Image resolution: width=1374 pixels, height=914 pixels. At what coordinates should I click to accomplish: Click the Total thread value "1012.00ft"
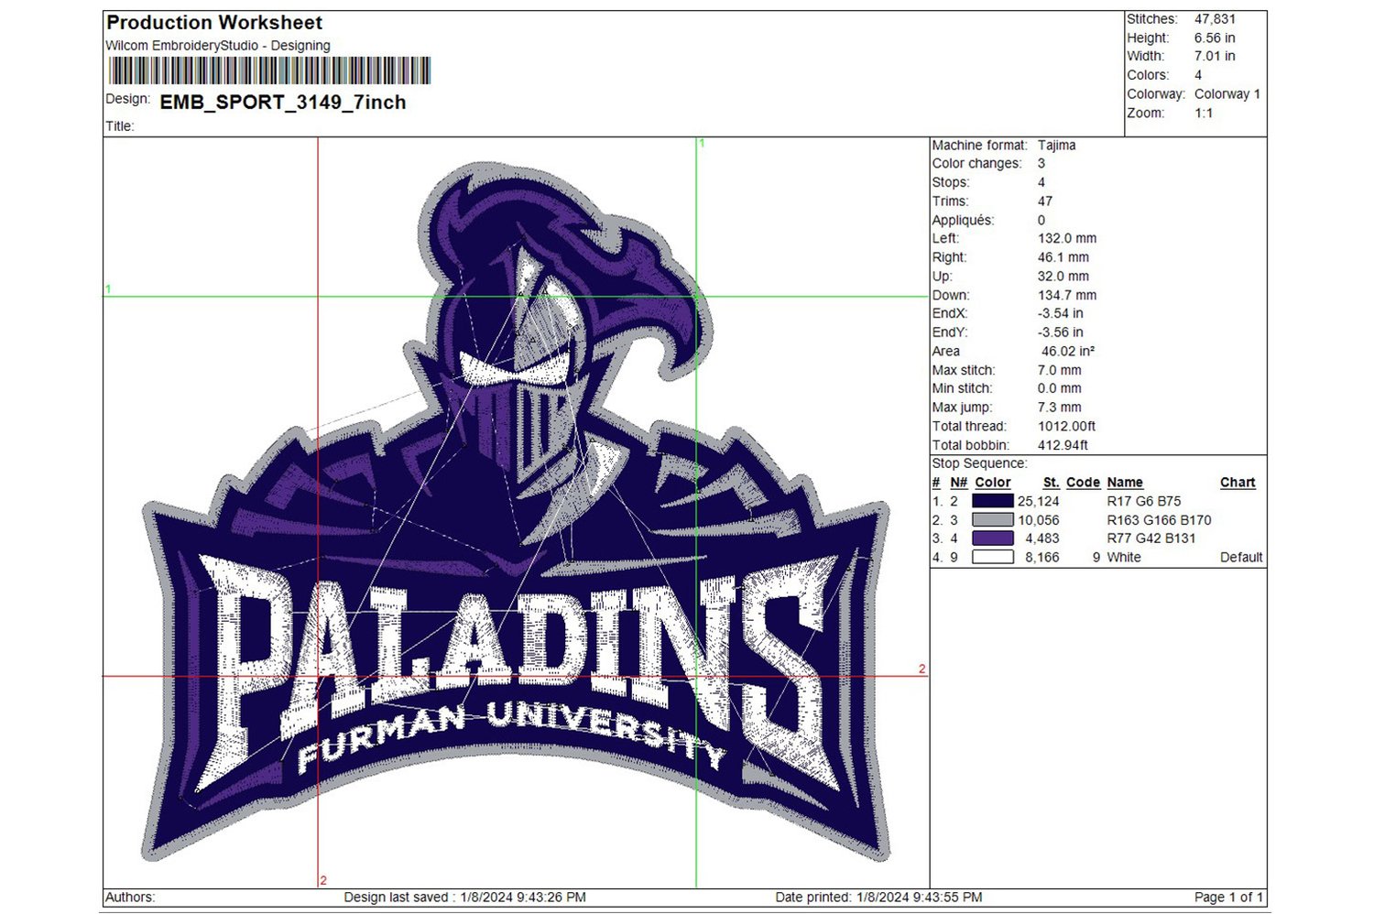click(x=1067, y=427)
